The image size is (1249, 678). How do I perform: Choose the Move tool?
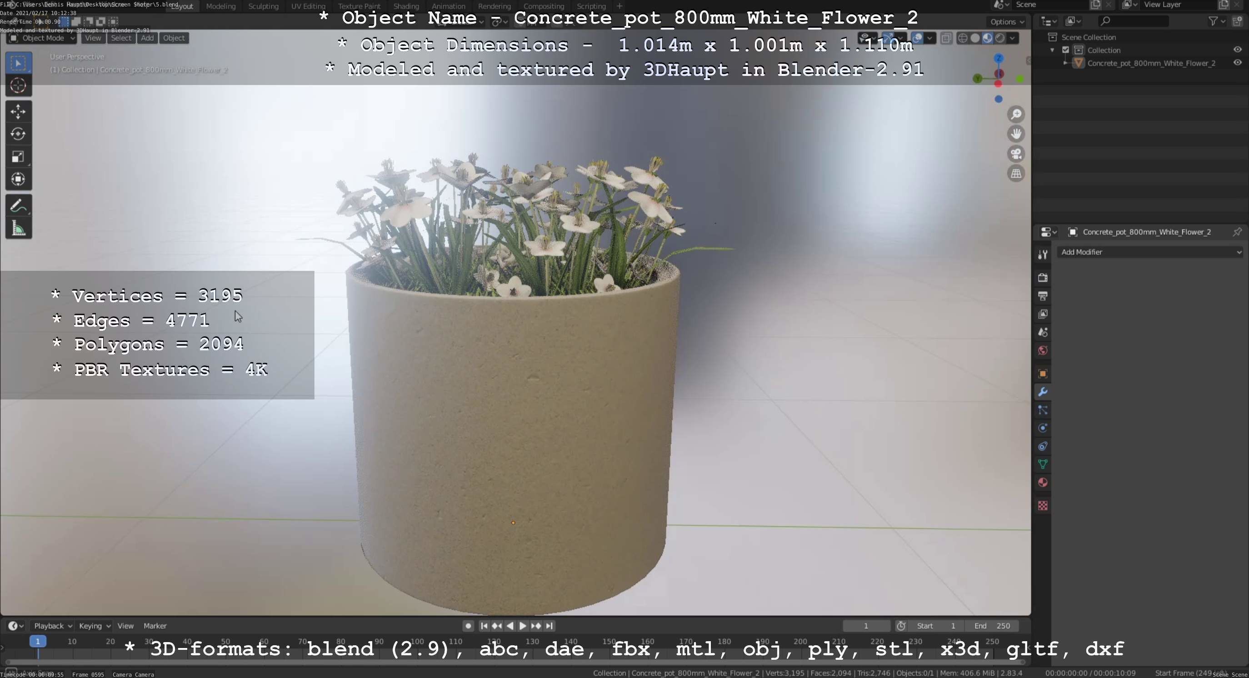(19, 111)
